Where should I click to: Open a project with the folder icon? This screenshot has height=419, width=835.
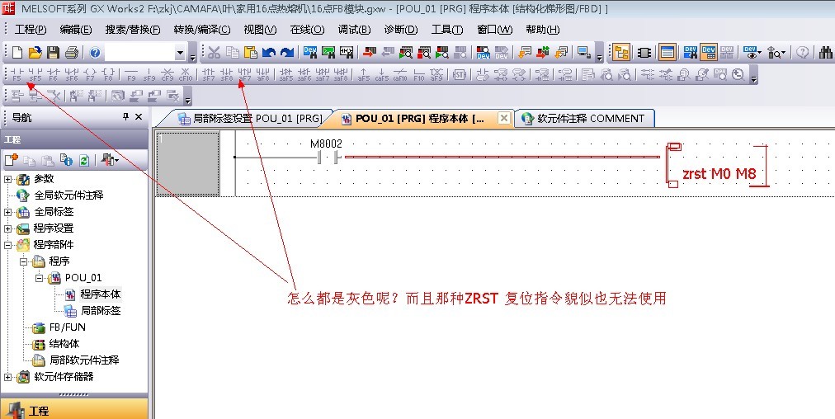coord(35,53)
